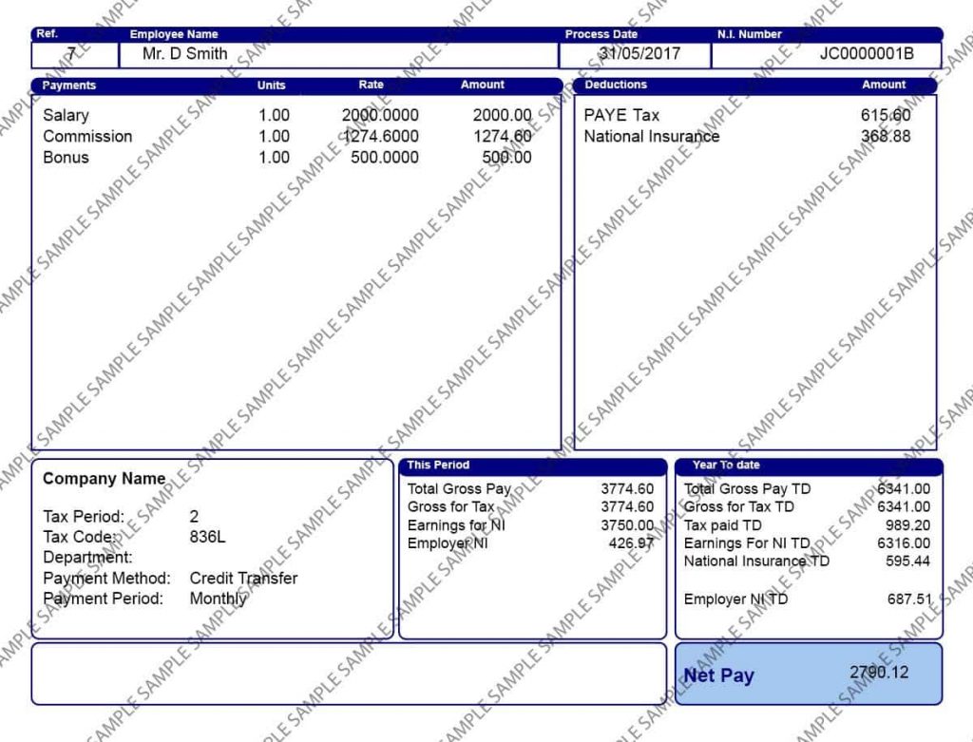The width and height of the screenshot is (973, 742).
Task: Select the Gross for Tax TD label
Action: click(738, 507)
